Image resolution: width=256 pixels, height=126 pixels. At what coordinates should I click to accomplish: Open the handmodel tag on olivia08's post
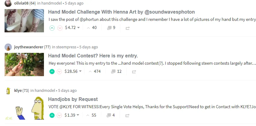click(52, 3)
